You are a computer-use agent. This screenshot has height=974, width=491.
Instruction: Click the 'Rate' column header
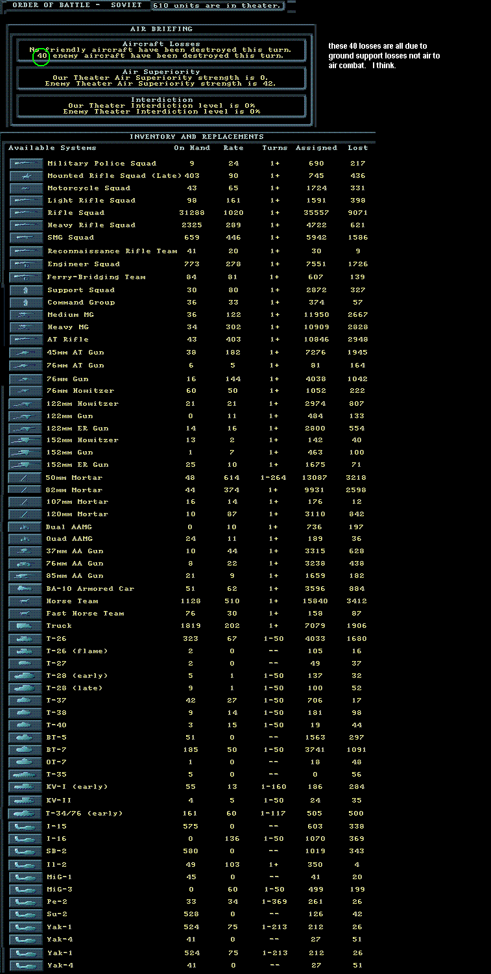pyautogui.click(x=234, y=148)
